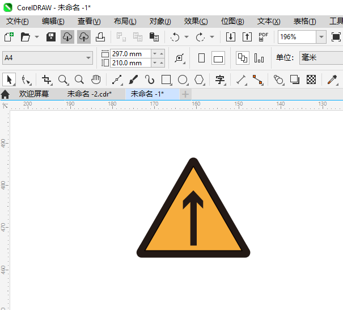Select the Dimension line tool
343x310 pixels.
[x=242, y=79]
